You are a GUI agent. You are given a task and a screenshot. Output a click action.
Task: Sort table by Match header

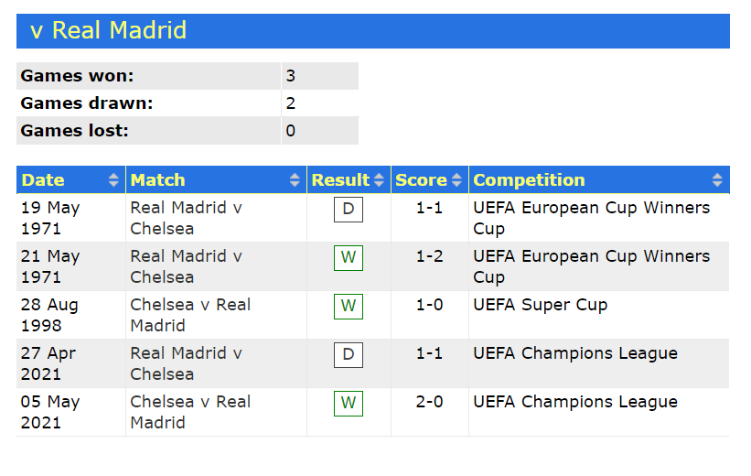click(157, 180)
